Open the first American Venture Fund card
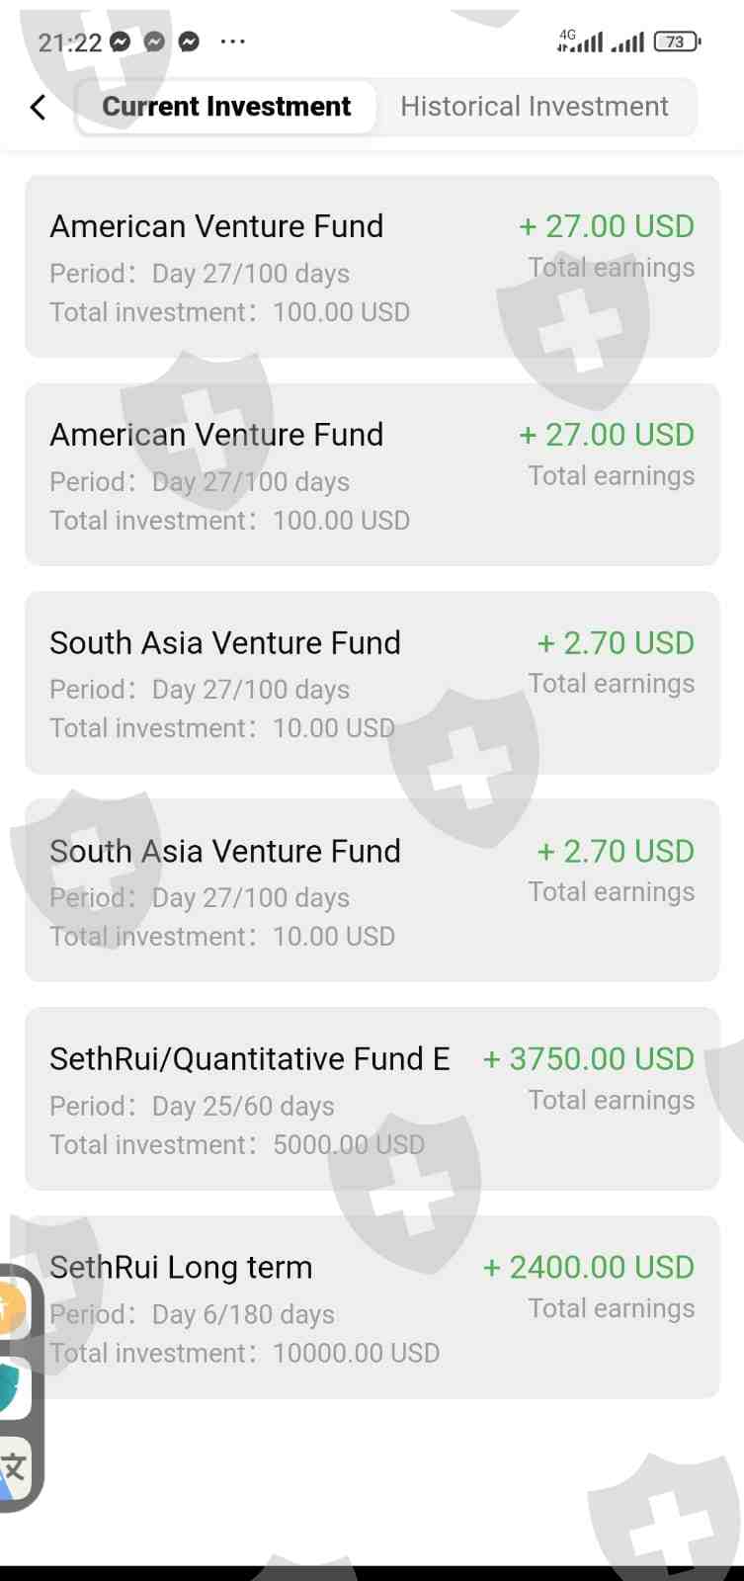The height and width of the screenshot is (1581, 744). tap(372, 267)
